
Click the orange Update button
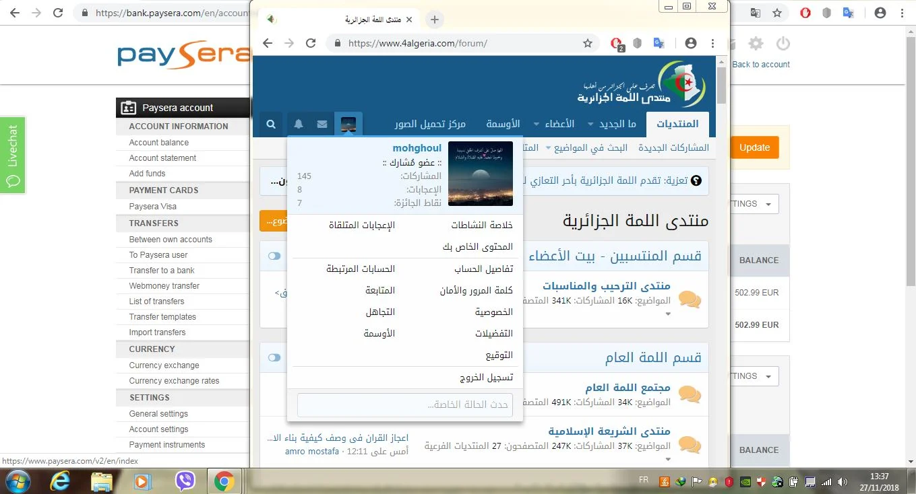754,148
